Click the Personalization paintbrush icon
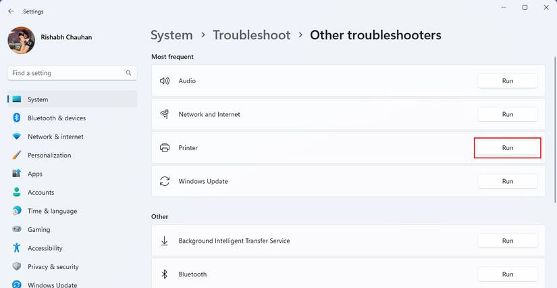The height and width of the screenshot is (288, 557). click(17, 155)
